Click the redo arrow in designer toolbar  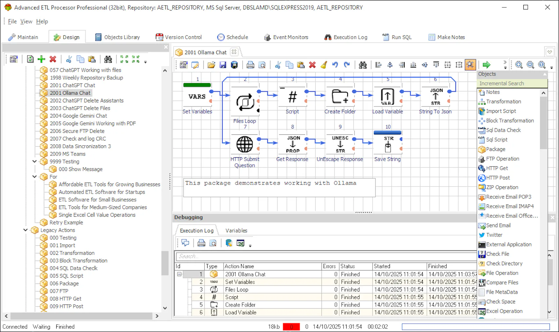347,65
